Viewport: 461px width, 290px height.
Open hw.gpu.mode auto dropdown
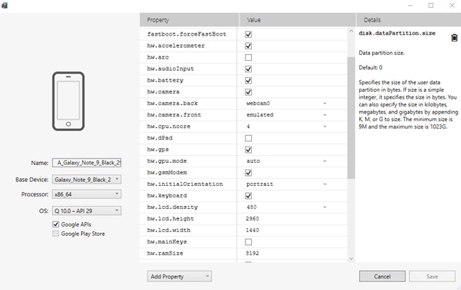324,161
